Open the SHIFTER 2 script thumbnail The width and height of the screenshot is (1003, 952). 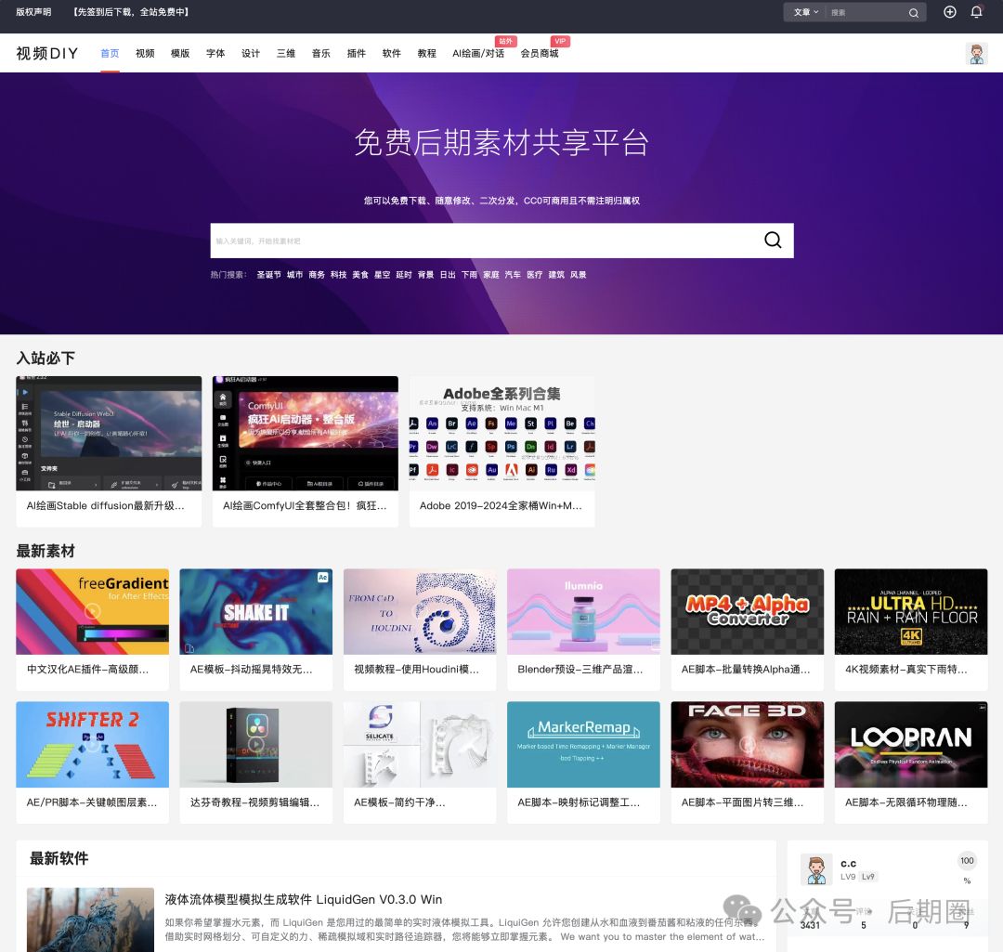[x=92, y=744]
